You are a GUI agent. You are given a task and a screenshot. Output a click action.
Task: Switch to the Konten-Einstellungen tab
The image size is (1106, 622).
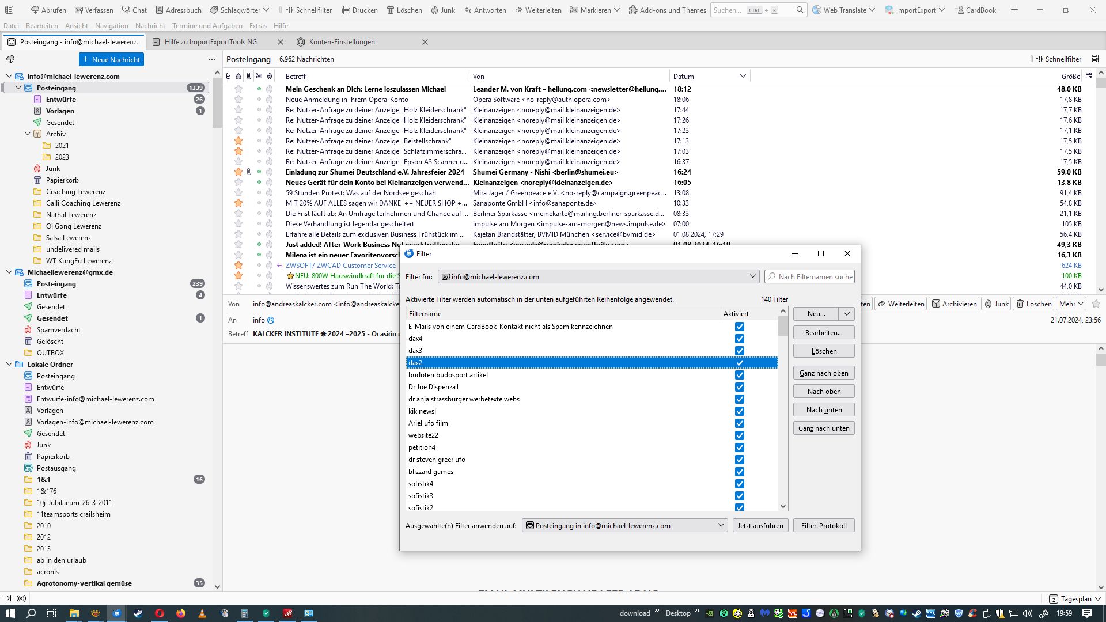(342, 42)
